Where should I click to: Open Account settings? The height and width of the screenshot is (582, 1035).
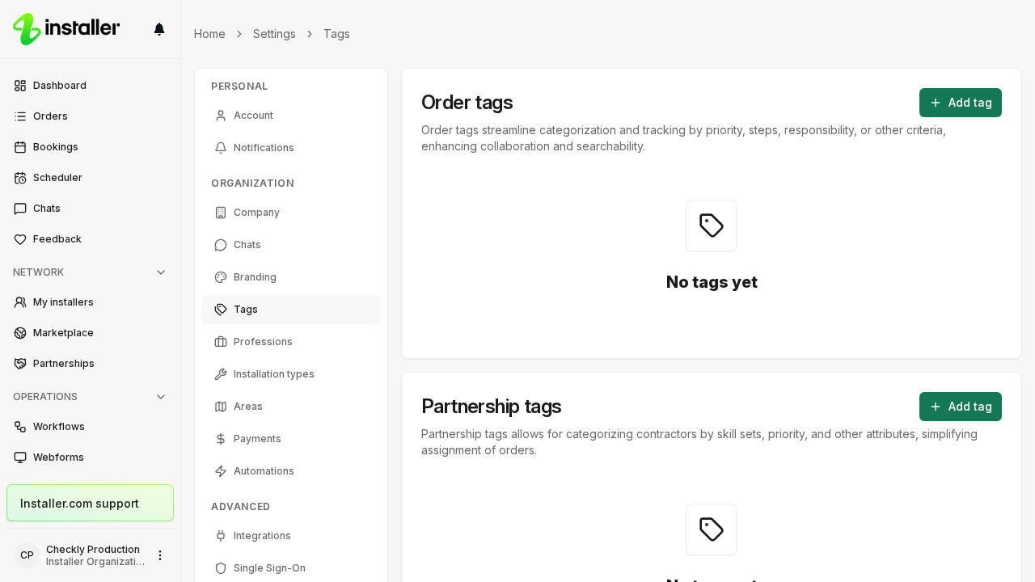point(291,116)
